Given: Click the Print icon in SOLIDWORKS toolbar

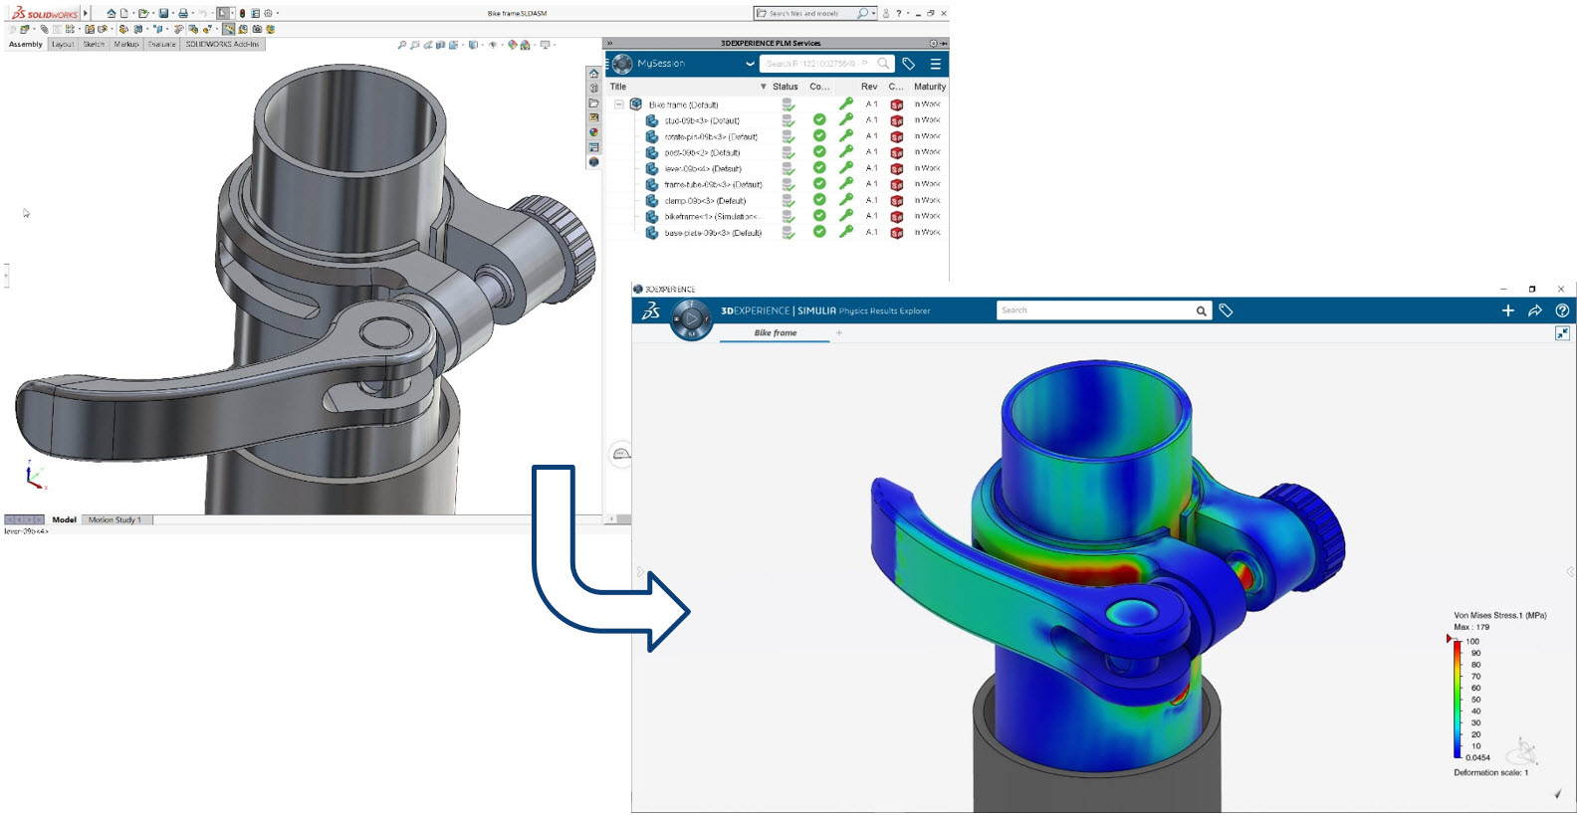Looking at the screenshot, I should tap(183, 13).
